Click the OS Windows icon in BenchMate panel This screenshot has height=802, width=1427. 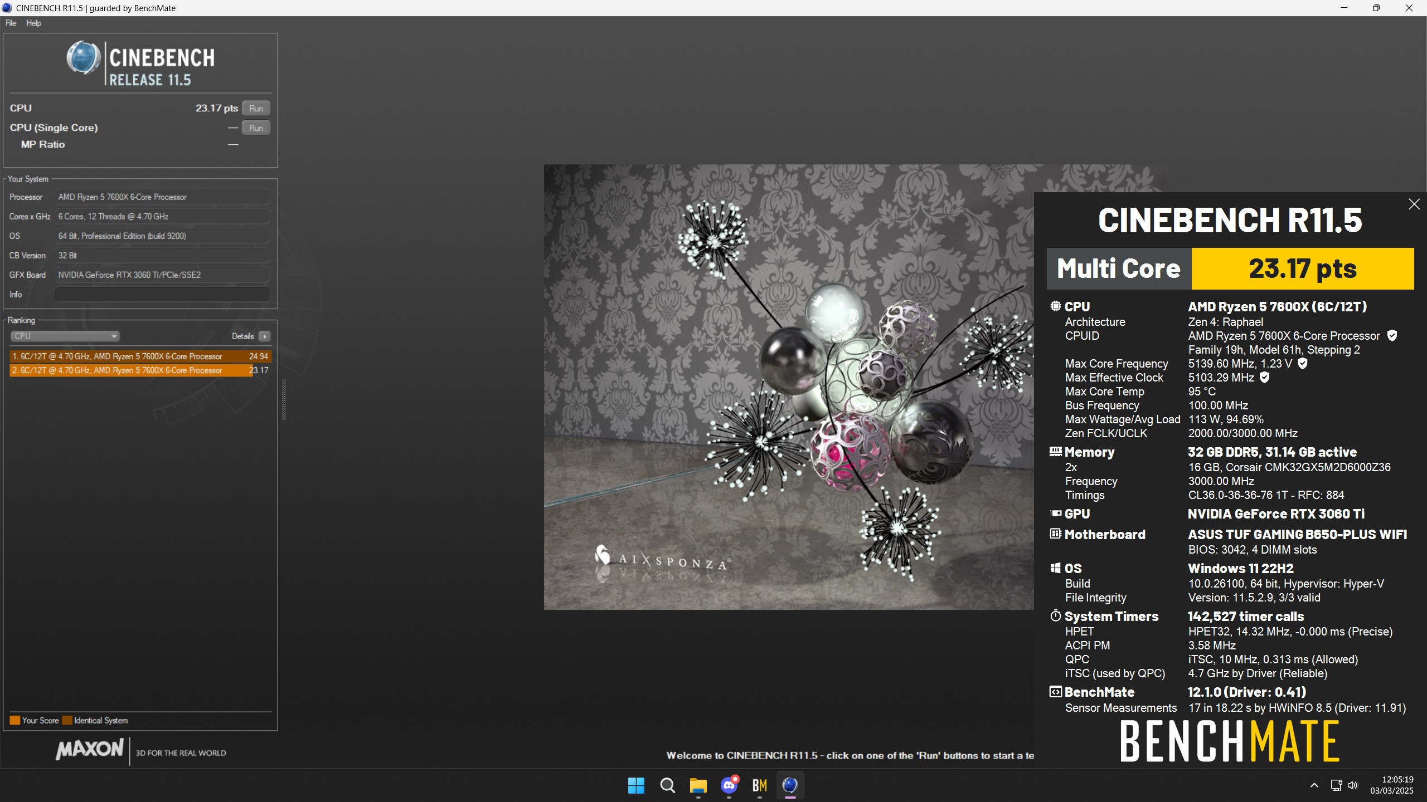[1055, 568]
